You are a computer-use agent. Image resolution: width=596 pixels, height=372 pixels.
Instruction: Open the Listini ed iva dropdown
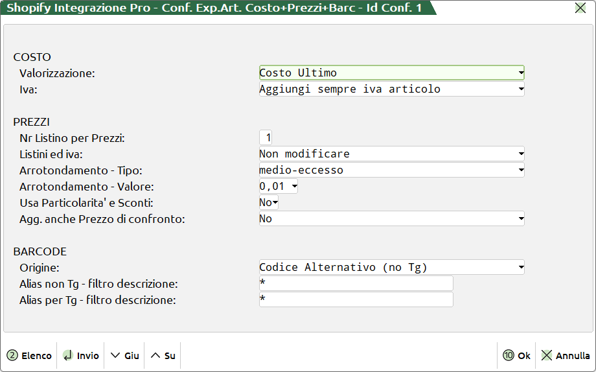pyautogui.click(x=391, y=154)
